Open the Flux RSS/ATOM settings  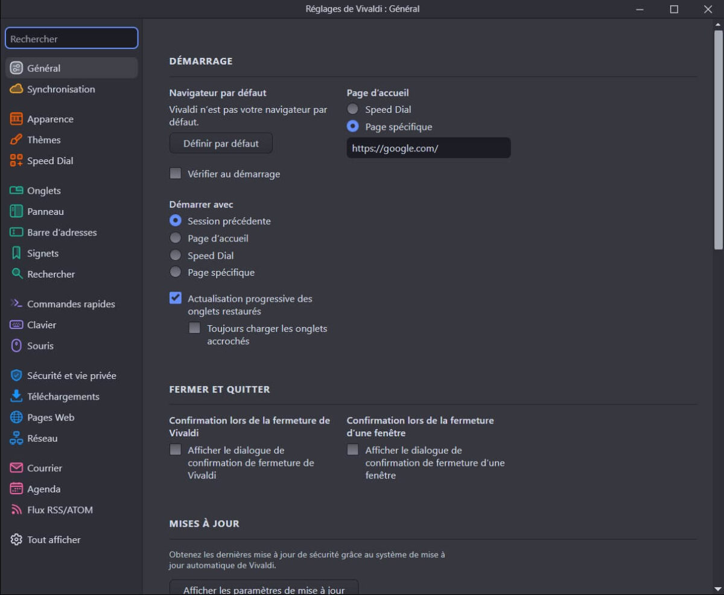(60, 509)
